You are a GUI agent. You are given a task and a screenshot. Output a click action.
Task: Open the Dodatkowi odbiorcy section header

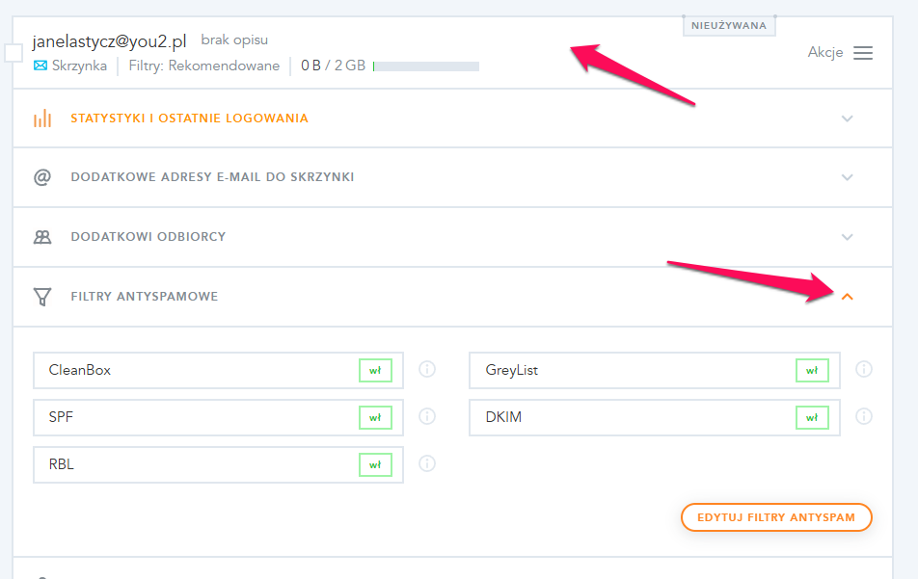click(148, 237)
